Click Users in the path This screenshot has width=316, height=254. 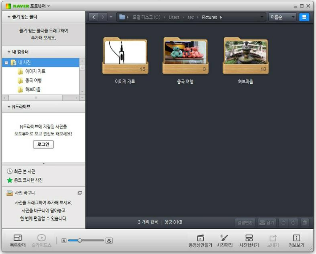pyautogui.click(x=174, y=17)
